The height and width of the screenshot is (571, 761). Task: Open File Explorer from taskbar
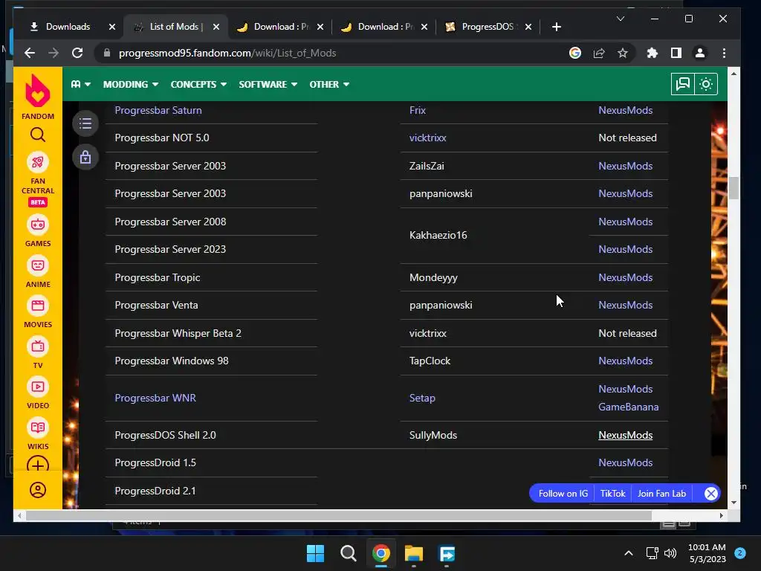tap(414, 553)
